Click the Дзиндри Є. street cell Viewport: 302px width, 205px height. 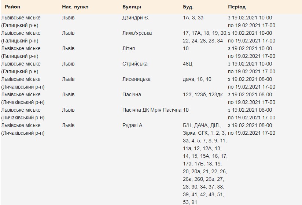[136, 18]
